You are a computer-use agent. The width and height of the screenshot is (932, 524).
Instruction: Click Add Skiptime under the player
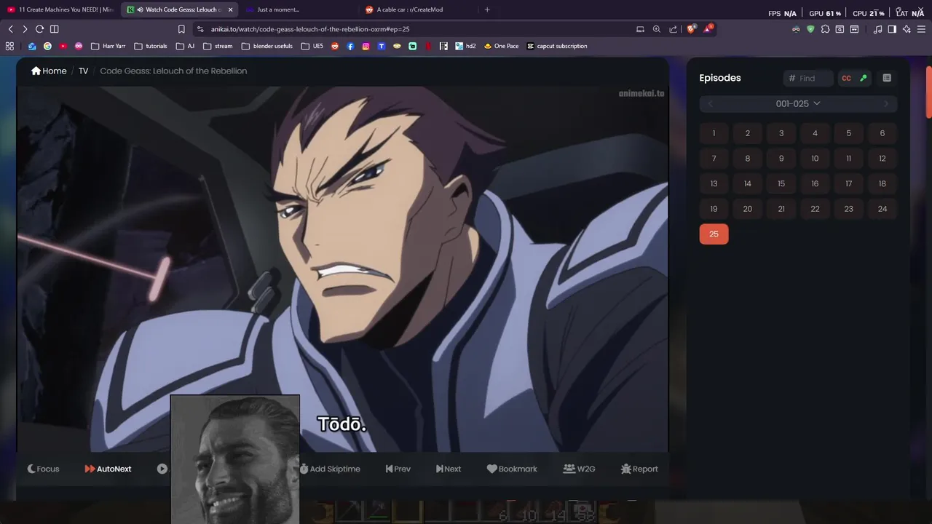[x=329, y=469]
